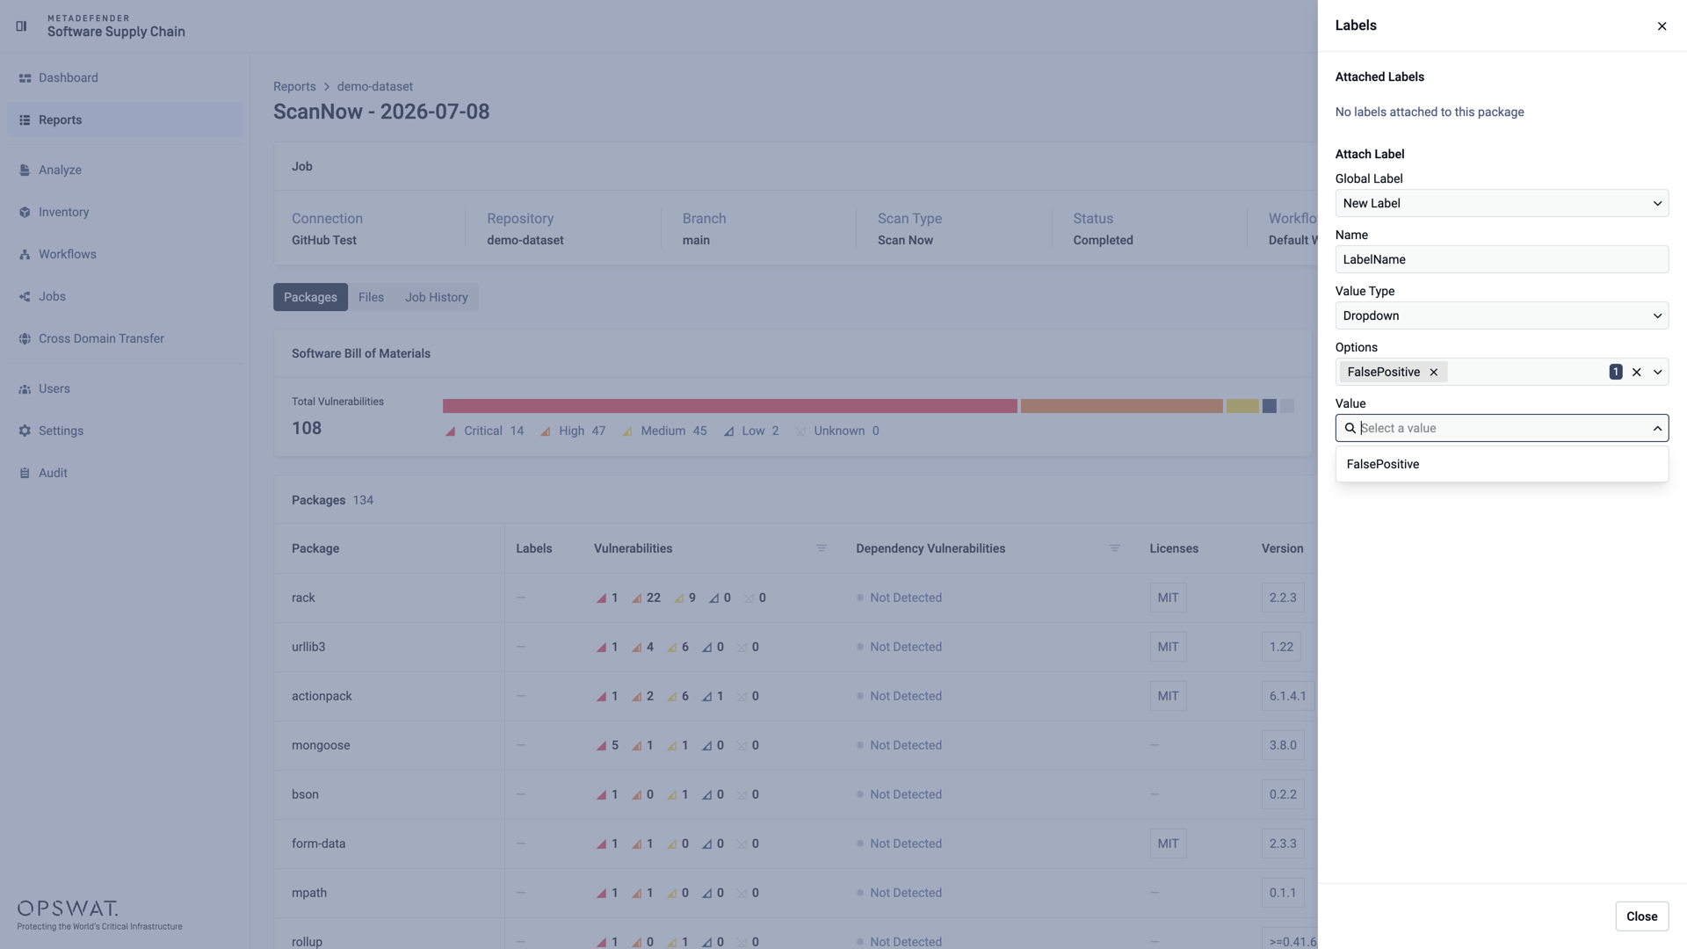Screen dimensions: 1687x949
Task: Click the MIT license badge for actionpack
Action: [1168, 697]
